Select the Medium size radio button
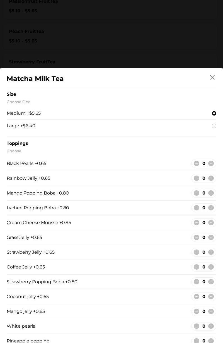This screenshot has height=343, width=223. click(214, 113)
